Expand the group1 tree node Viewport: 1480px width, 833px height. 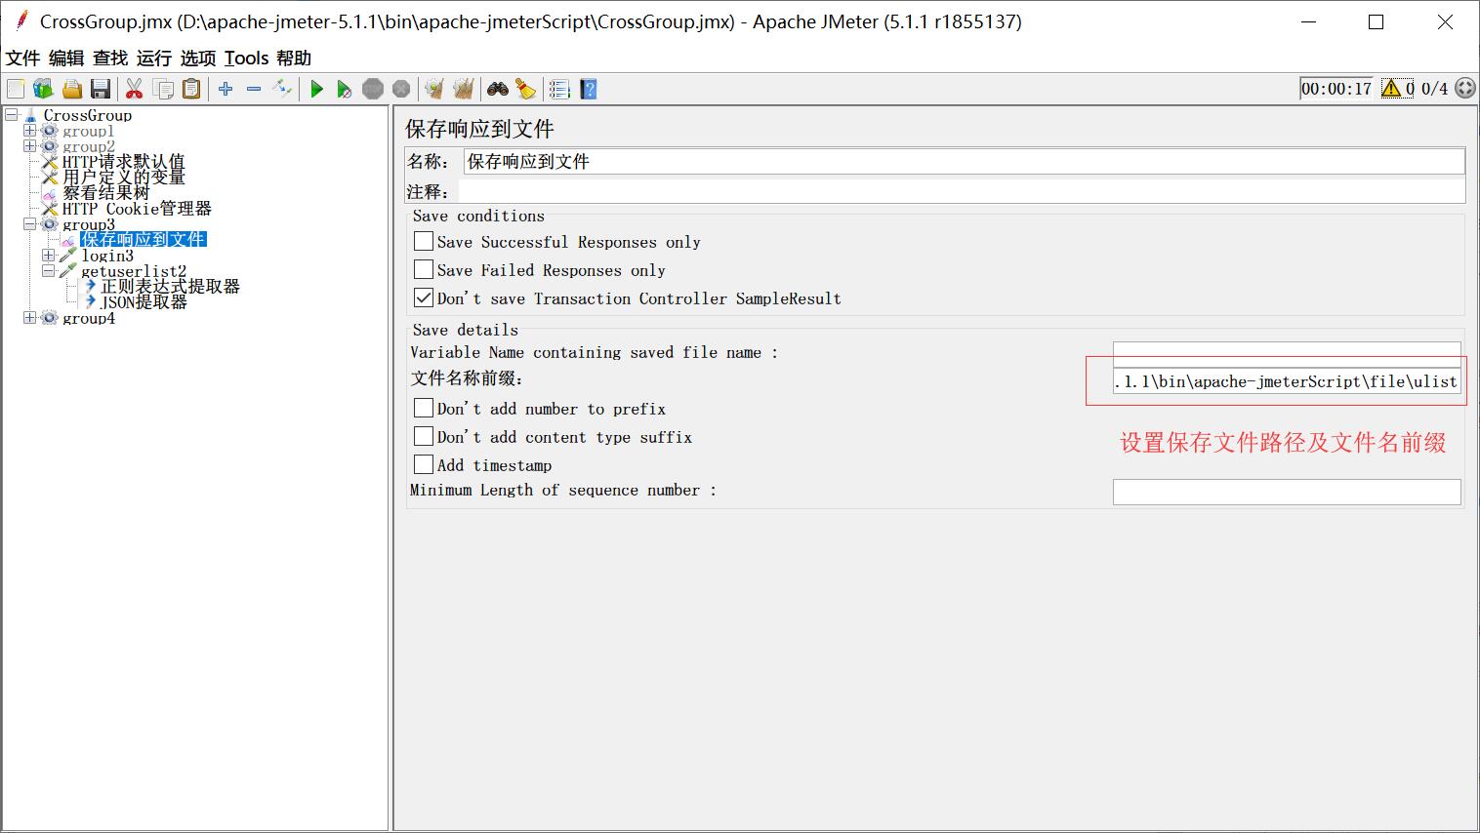pyautogui.click(x=29, y=131)
